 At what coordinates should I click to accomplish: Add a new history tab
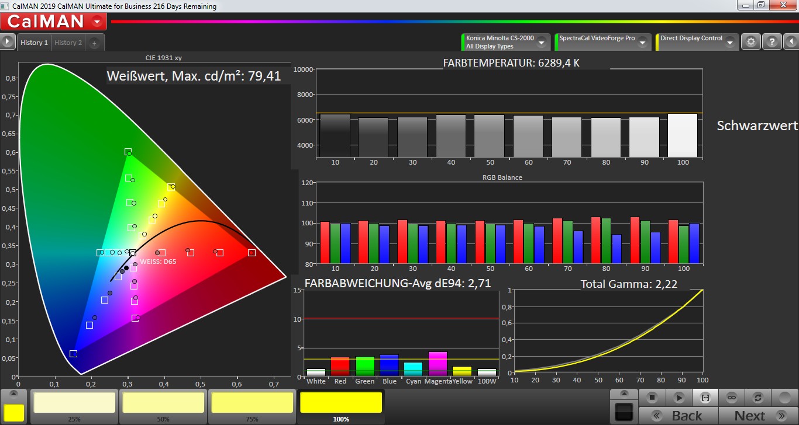coord(95,43)
